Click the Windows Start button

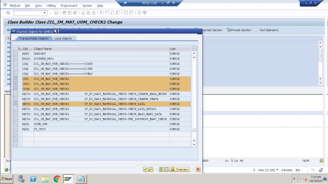7,179
